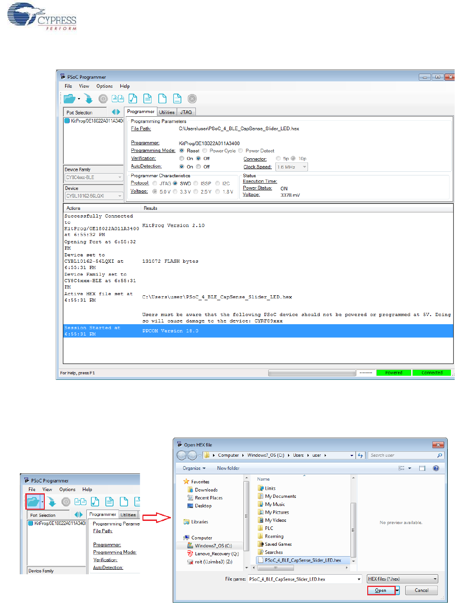Switch to the Utilities tab in the main window
455x605 pixels.
coord(167,112)
